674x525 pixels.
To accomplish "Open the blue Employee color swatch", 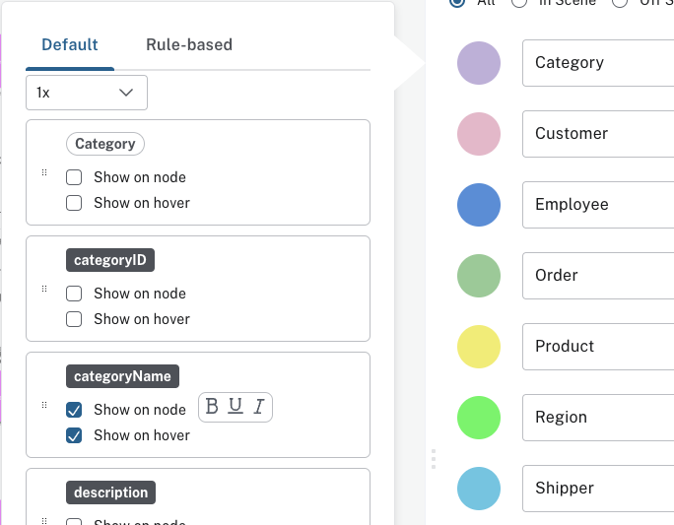I will point(479,205).
